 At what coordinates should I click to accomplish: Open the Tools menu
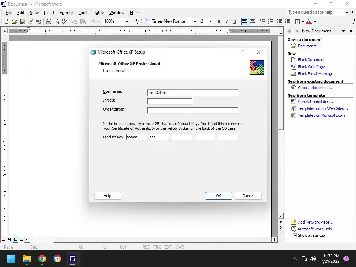(x=83, y=13)
